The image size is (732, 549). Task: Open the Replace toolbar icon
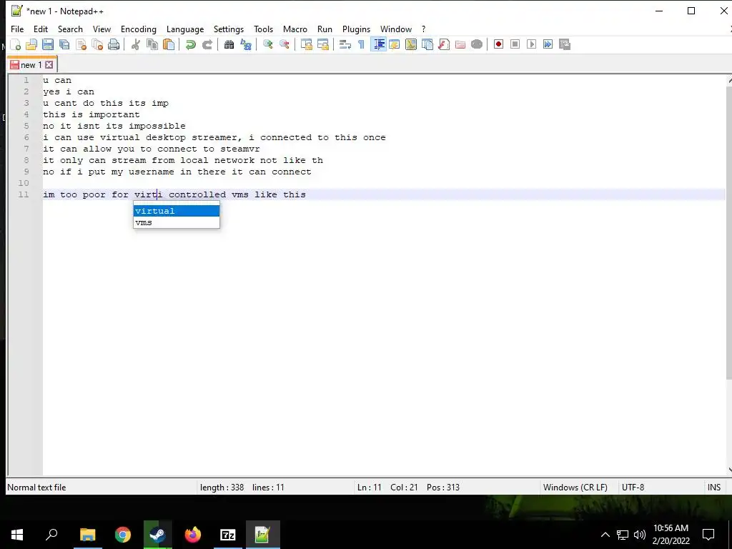coord(246,44)
